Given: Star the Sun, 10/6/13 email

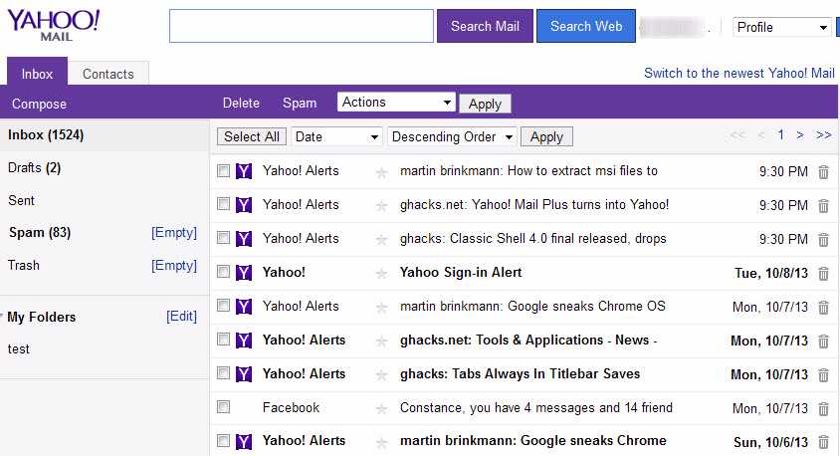Looking at the screenshot, I should (381, 443).
